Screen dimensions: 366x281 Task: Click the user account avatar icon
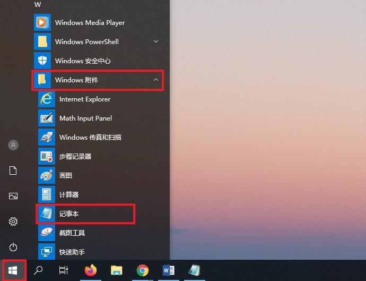point(13,145)
